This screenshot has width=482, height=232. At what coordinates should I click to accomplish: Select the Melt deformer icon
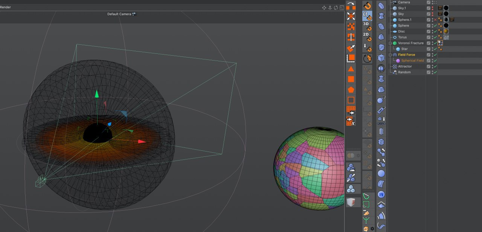click(381, 90)
